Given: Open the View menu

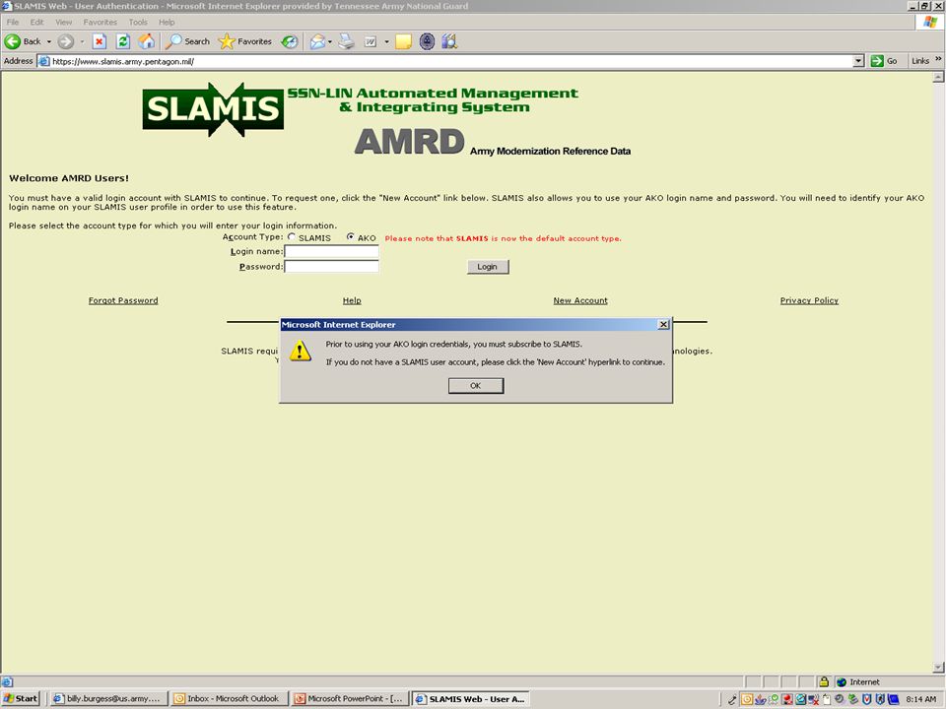Looking at the screenshot, I should (63, 23).
